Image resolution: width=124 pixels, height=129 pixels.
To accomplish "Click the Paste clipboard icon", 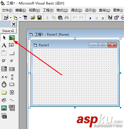I will pos(60,18).
